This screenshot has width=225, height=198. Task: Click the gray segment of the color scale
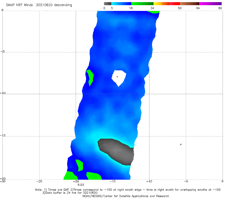tap(108, 4)
